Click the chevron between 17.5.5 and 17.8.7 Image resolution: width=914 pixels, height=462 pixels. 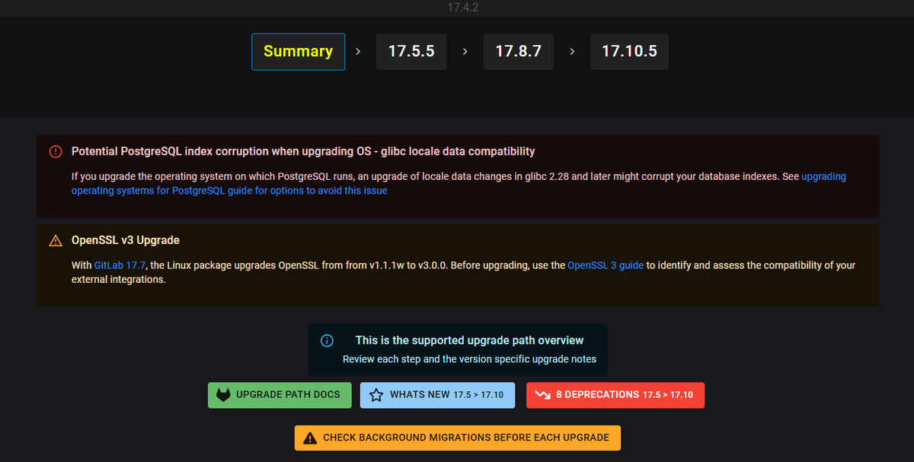pyautogui.click(x=465, y=52)
